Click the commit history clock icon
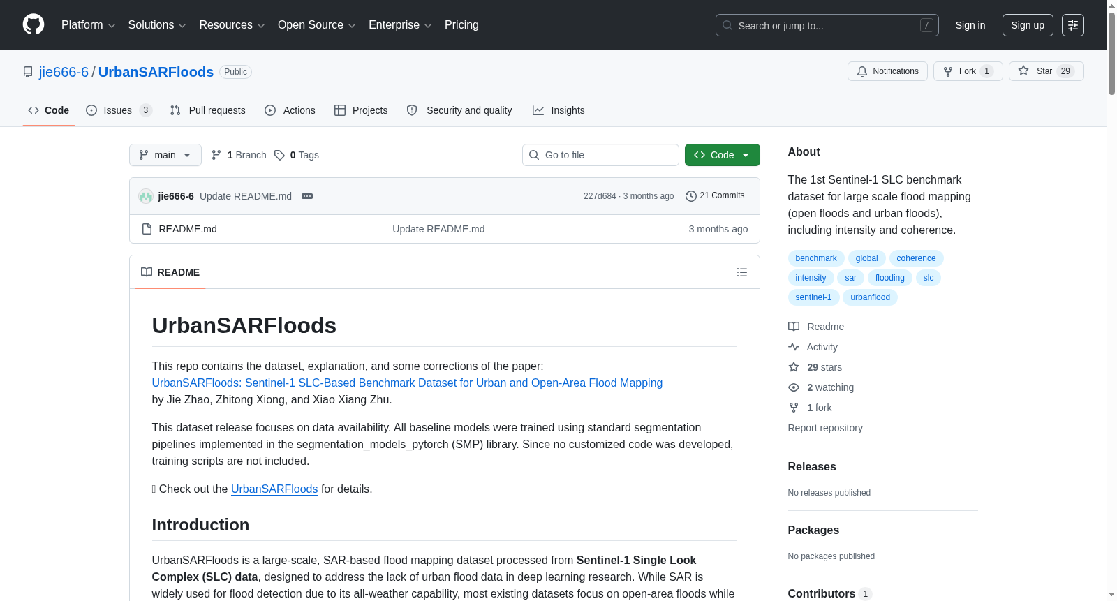This screenshot has height=601, width=1117. (x=691, y=196)
